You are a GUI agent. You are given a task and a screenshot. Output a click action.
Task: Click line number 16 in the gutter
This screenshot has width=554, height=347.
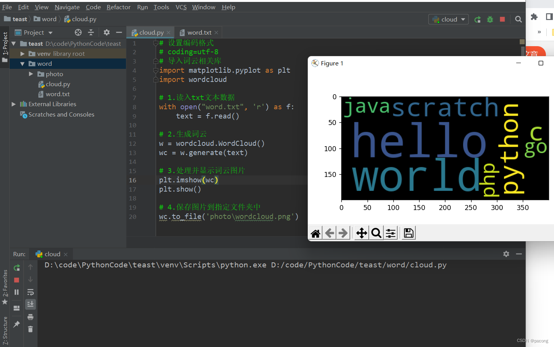click(133, 180)
